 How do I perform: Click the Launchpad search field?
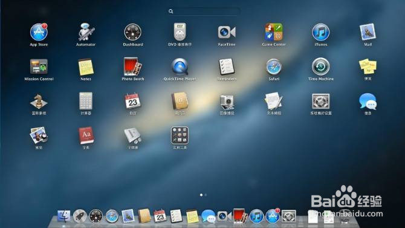pyautogui.click(x=204, y=11)
